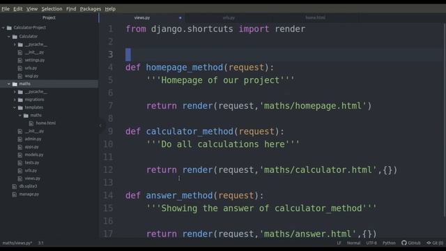Click the manage.py file icon
Image resolution: width=446 pixels, height=251 pixels.
point(15,195)
